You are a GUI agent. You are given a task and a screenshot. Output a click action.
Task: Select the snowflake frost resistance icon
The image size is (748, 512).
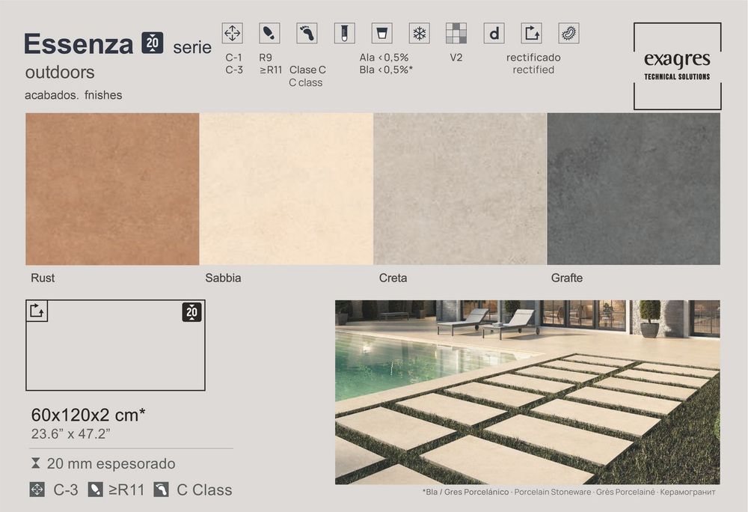pyautogui.click(x=419, y=33)
